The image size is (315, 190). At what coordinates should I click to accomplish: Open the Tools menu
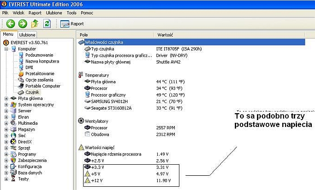(x=71, y=13)
